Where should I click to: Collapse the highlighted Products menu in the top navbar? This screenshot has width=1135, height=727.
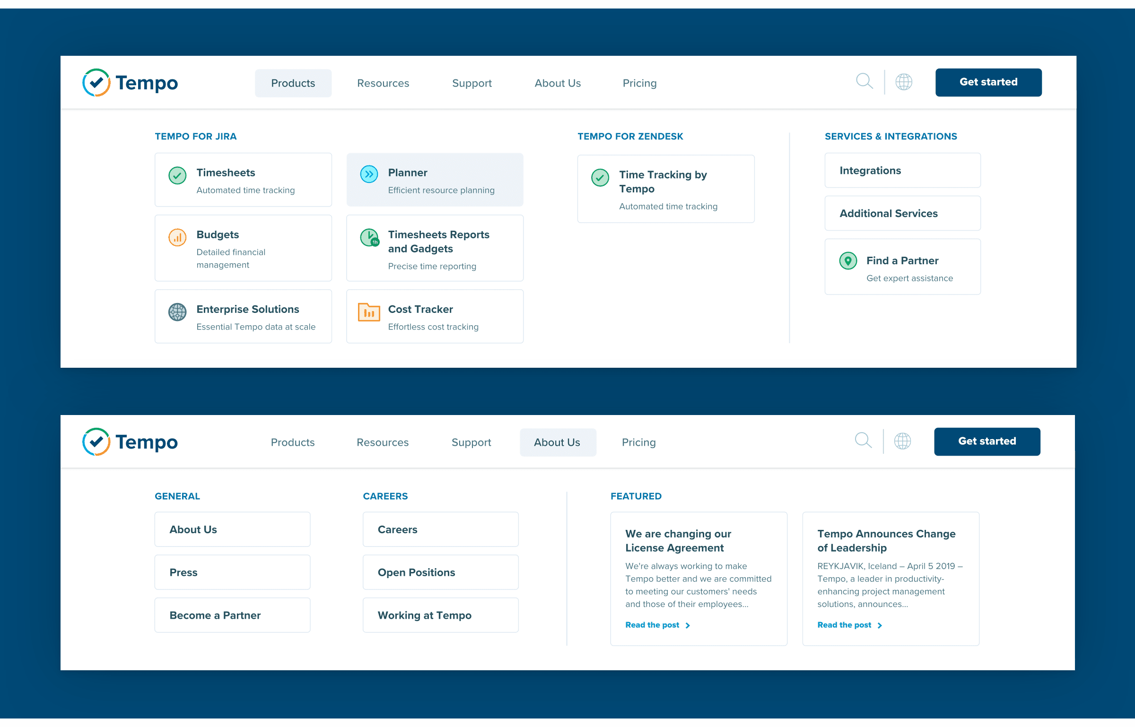click(x=293, y=83)
